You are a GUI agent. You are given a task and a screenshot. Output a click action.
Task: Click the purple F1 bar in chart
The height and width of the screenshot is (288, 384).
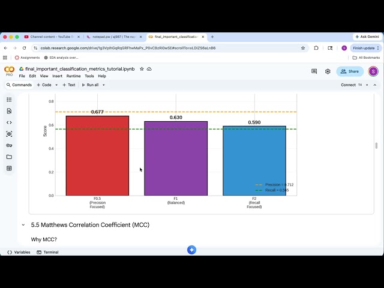point(176,158)
